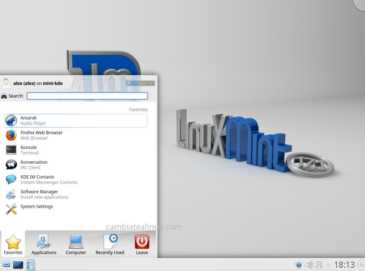Click the Amarok wolf icon
This screenshot has width=365, height=271.
(11, 121)
